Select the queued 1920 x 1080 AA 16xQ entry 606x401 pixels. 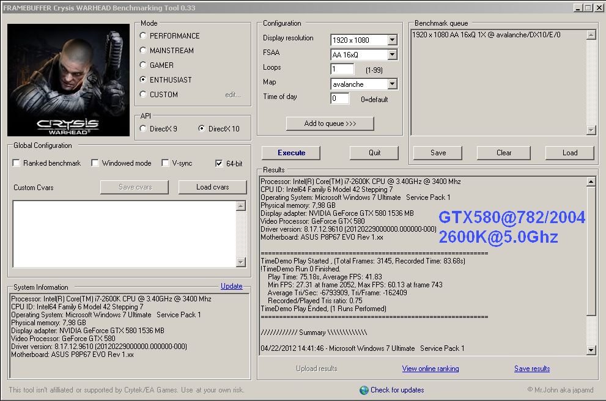click(x=486, y=35)
